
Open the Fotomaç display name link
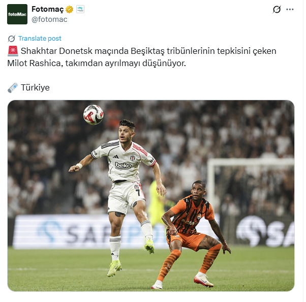click(48, 9)
